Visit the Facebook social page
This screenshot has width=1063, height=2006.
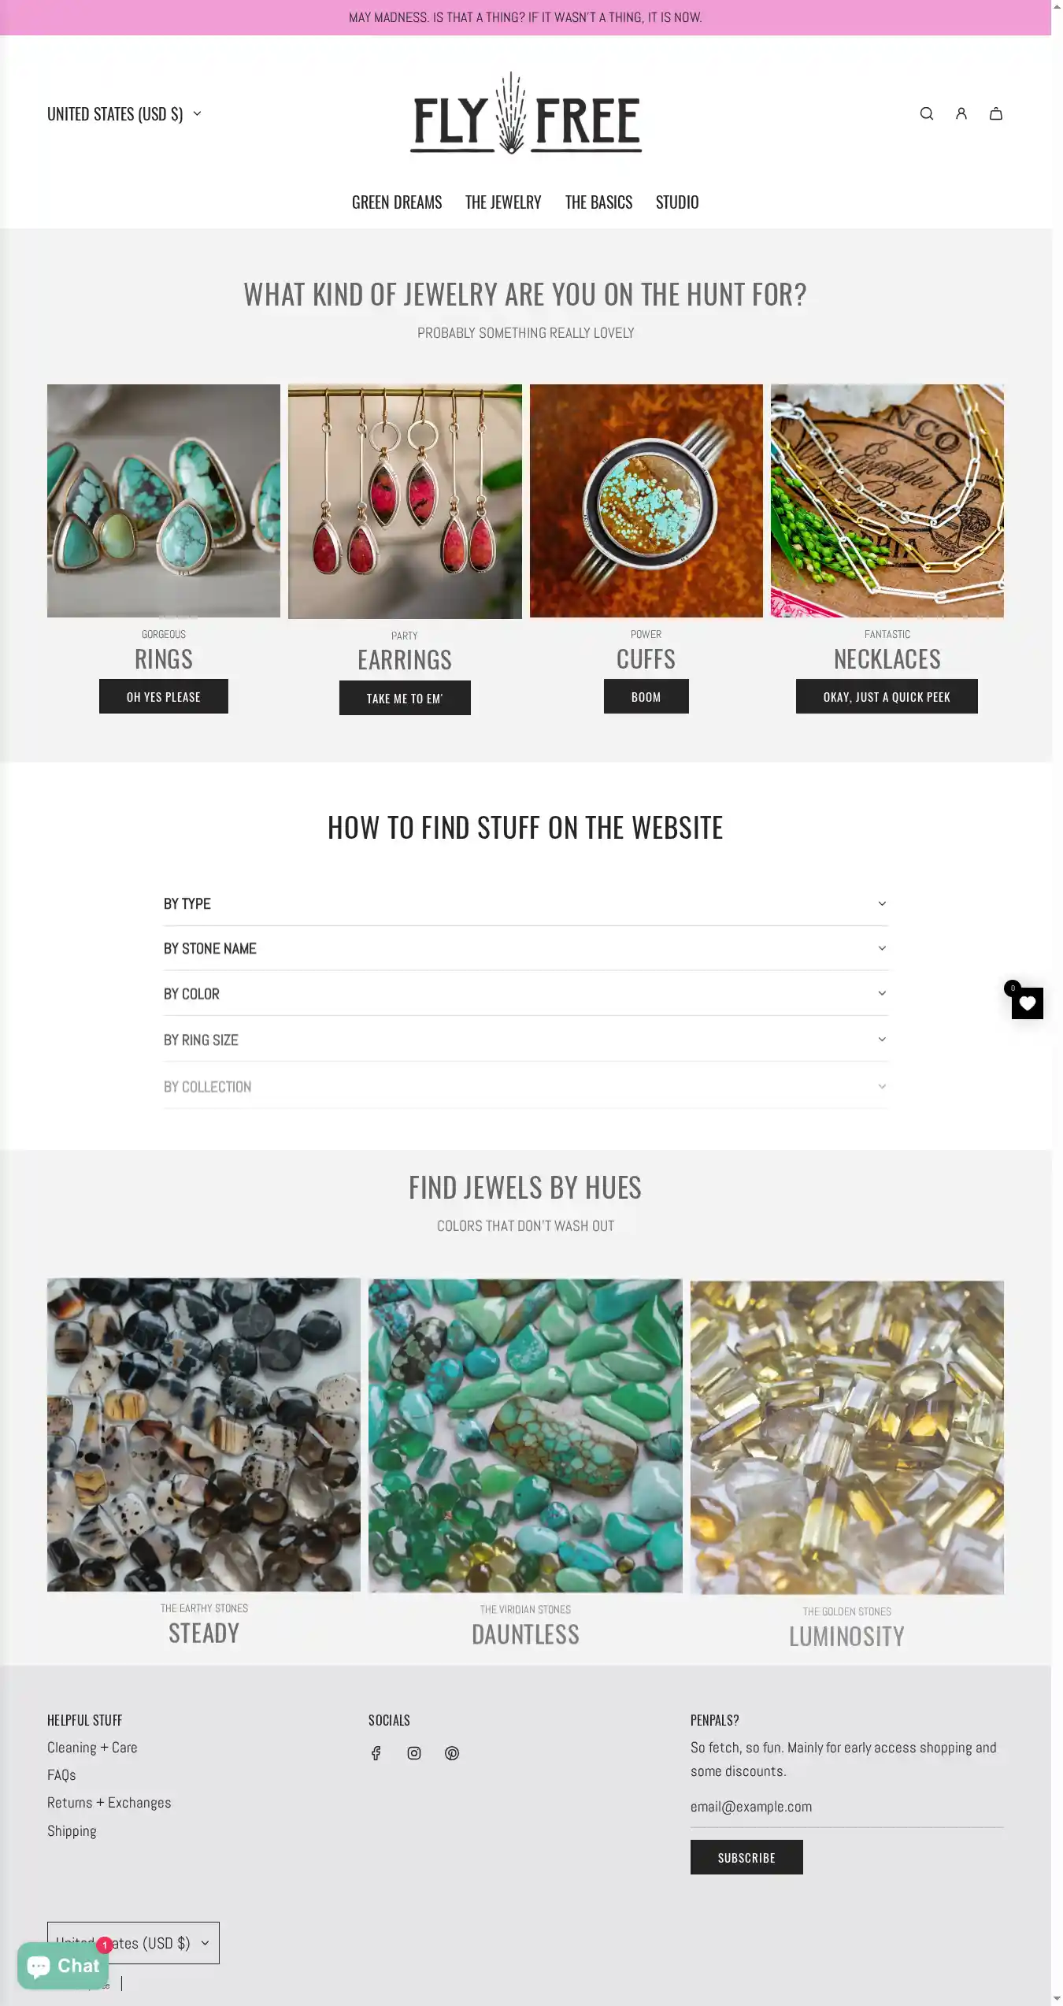coord(376,1752)
